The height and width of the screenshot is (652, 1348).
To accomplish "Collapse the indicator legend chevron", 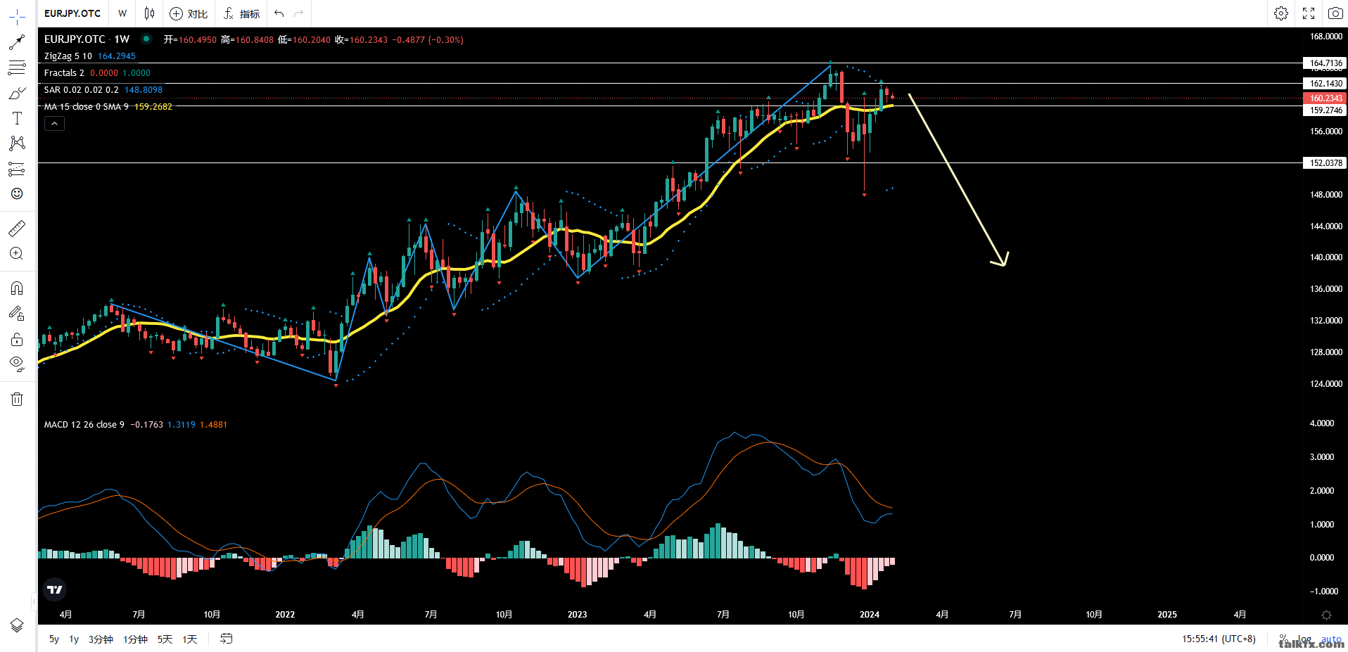I will point(54,123).
